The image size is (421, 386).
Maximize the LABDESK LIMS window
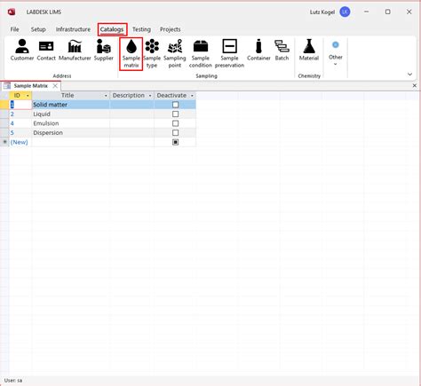pos(387,12)
